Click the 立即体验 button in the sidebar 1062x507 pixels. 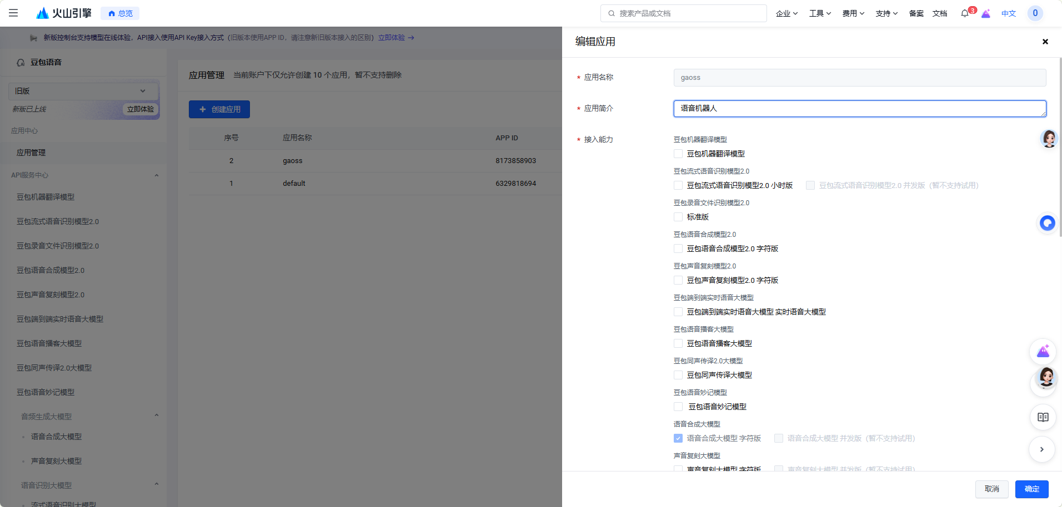(141, 109)
